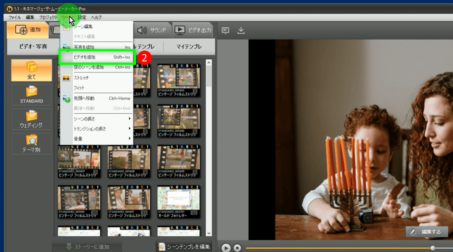Click the 編集する button on the preview

(427, 232)
